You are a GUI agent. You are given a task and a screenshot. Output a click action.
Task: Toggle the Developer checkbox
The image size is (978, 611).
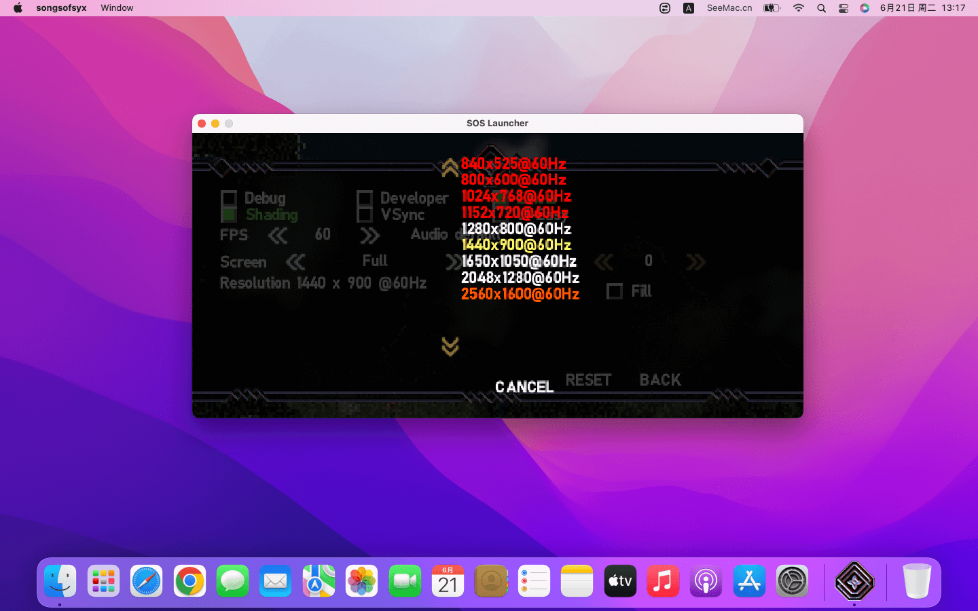click(365, 198)
